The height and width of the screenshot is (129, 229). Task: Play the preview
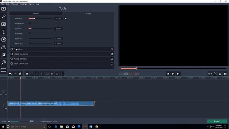173,74
